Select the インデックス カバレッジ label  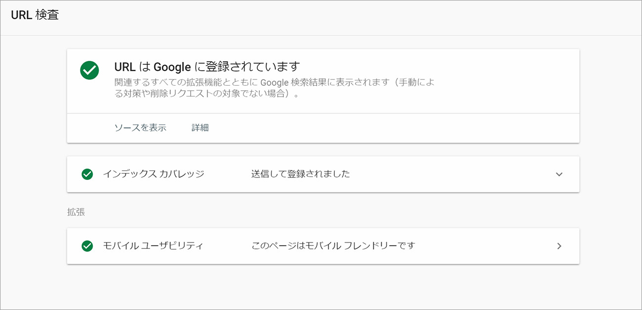(153, 174)
